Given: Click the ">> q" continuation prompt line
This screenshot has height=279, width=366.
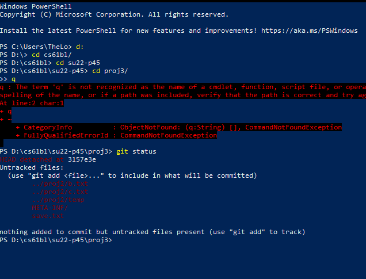Looking at the screenshot, I should pyautogui.click(x=8, y=78).
